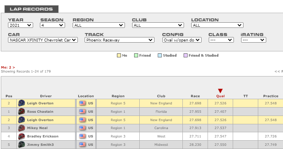
Task: Open driver Mikey Neal's name link
Action: pos(38,128)
